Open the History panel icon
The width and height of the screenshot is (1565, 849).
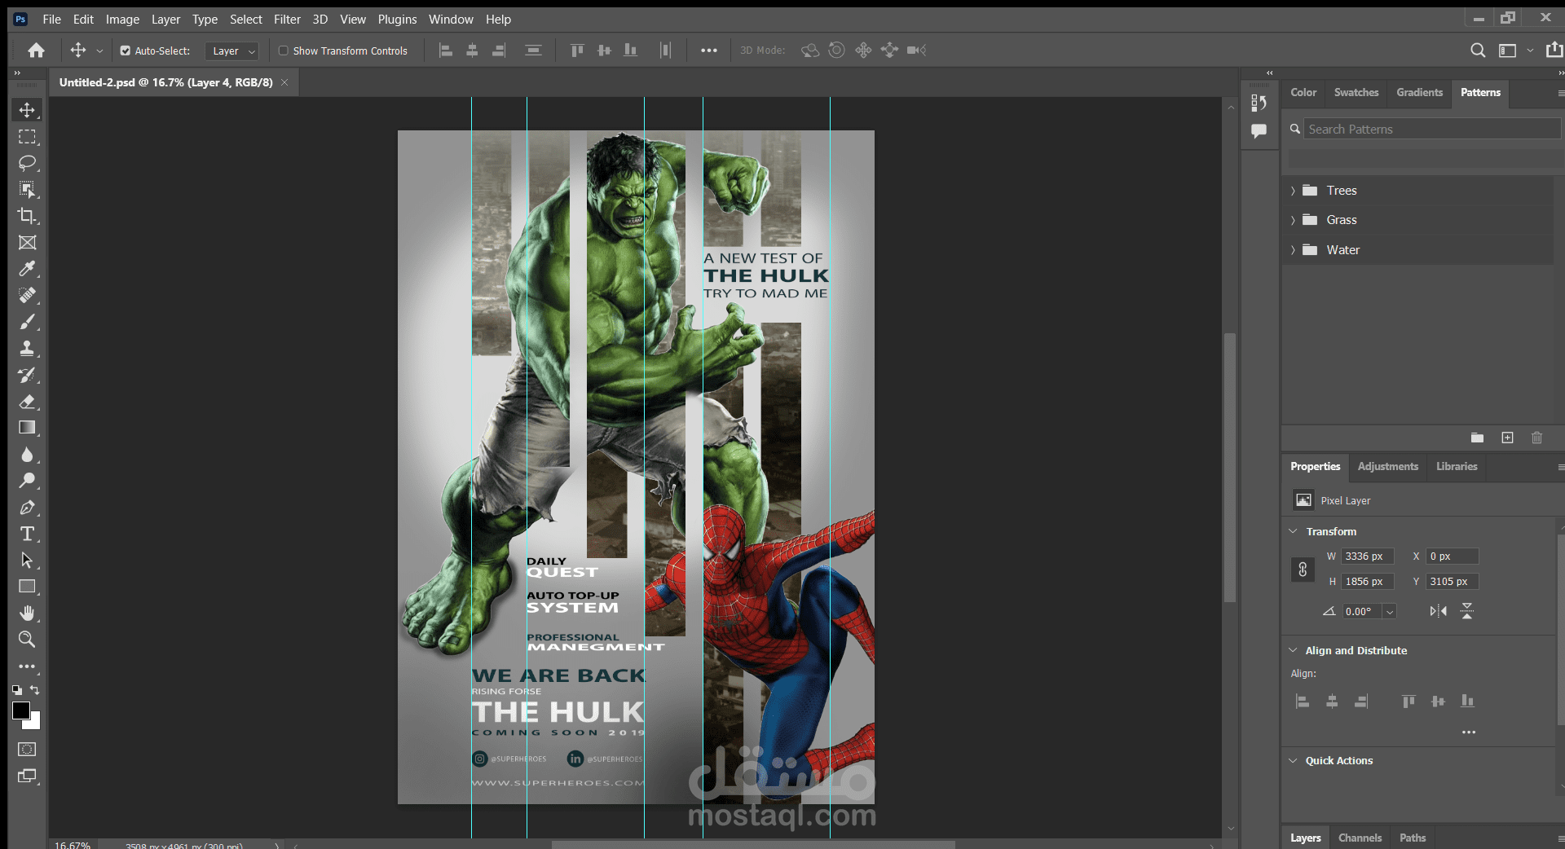(1259, 103)
